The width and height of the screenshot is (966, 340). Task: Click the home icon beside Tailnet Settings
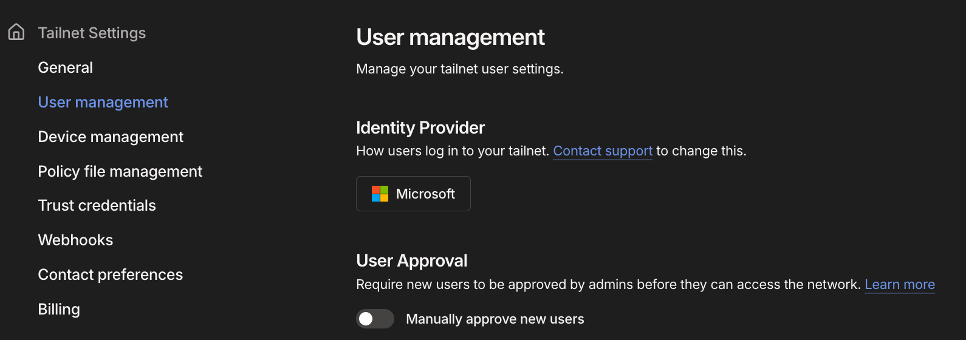(16, 32)
